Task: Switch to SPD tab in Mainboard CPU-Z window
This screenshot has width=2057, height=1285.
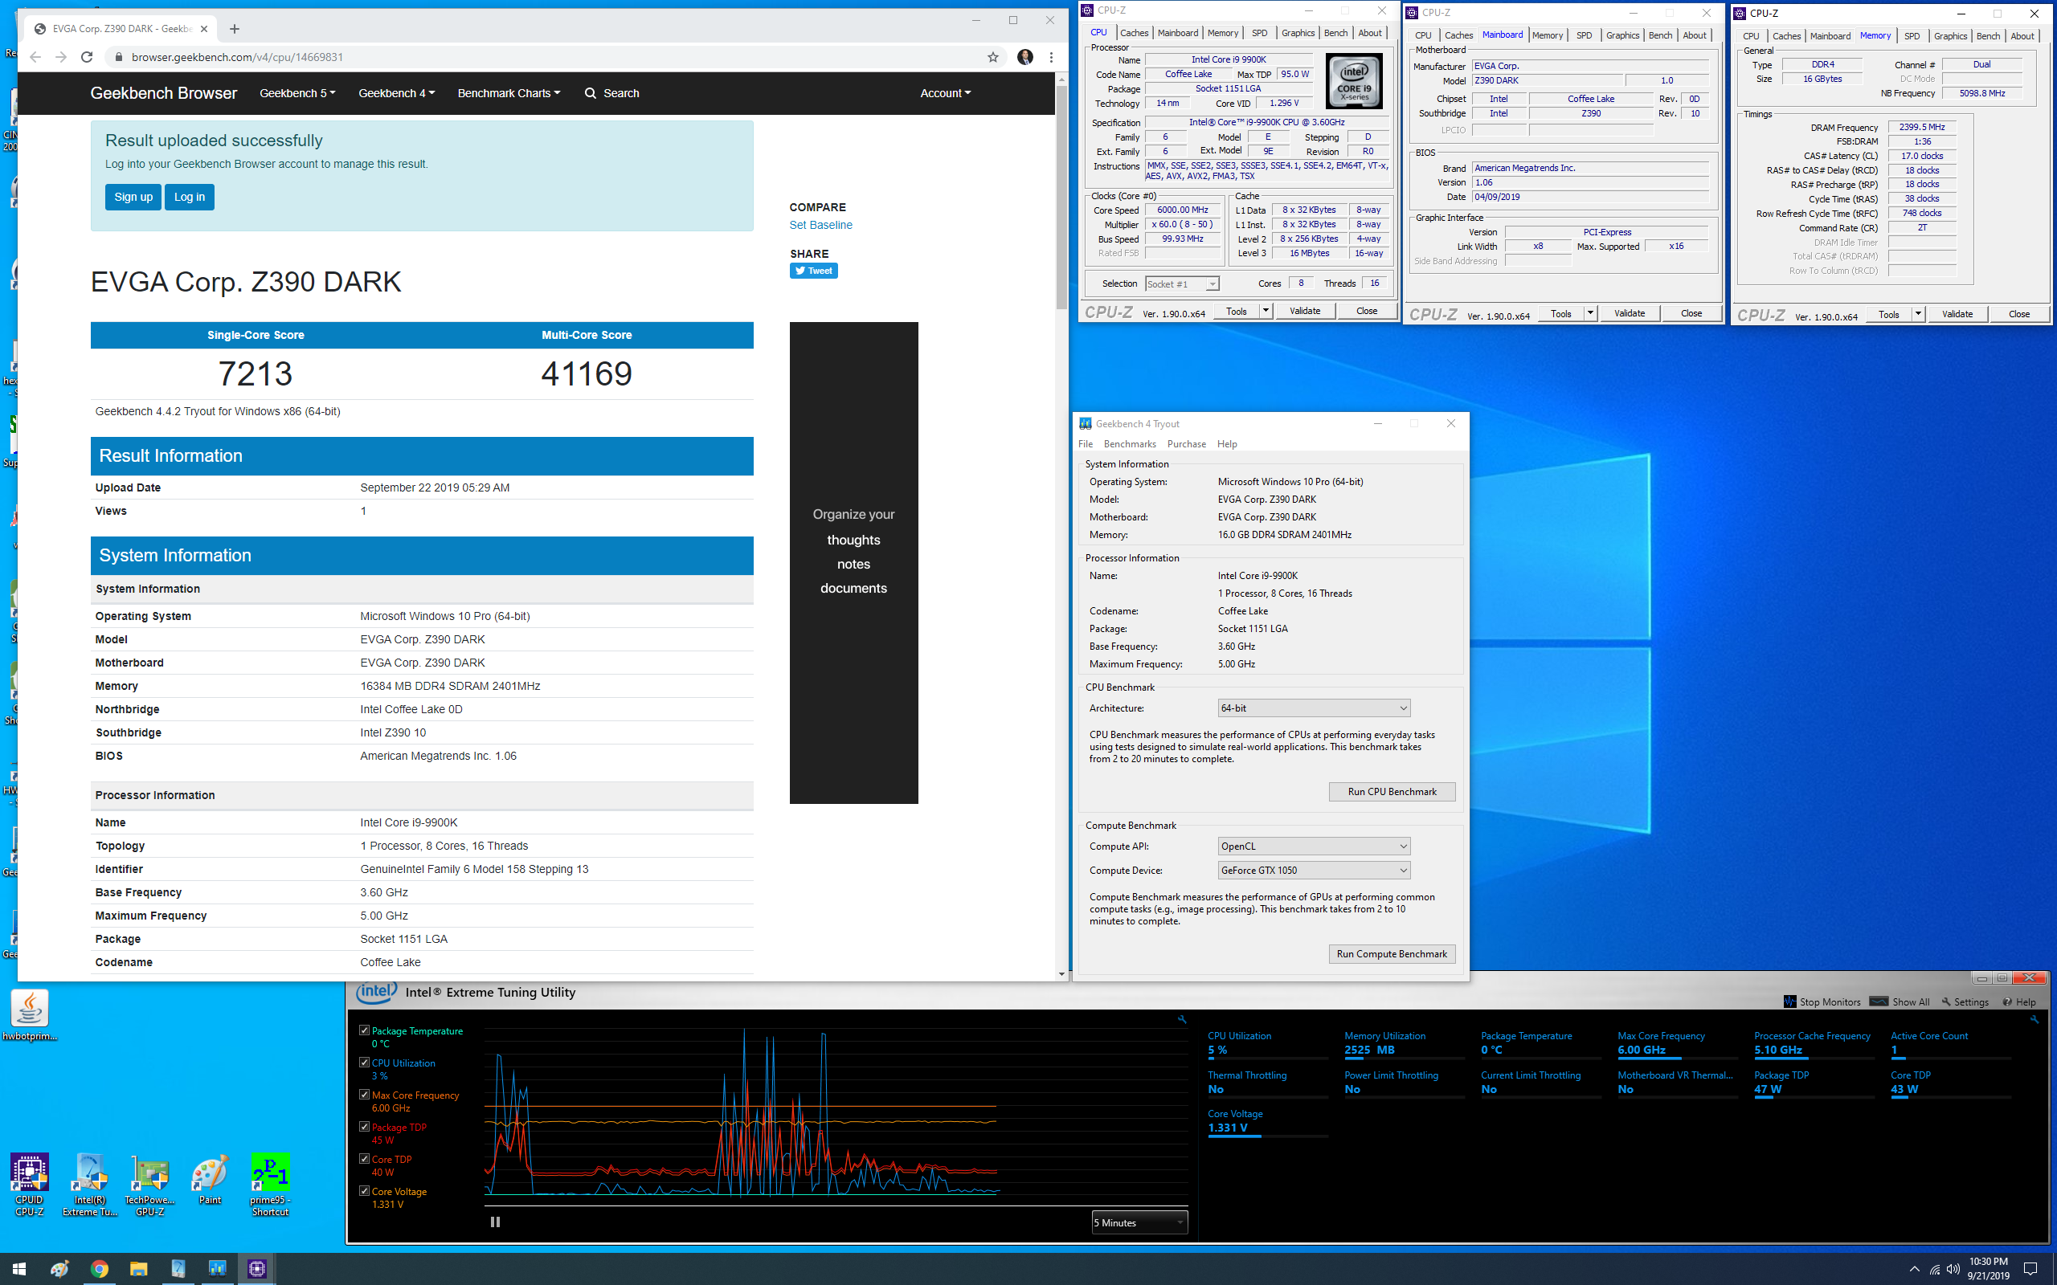Action: coord(1584,35)
